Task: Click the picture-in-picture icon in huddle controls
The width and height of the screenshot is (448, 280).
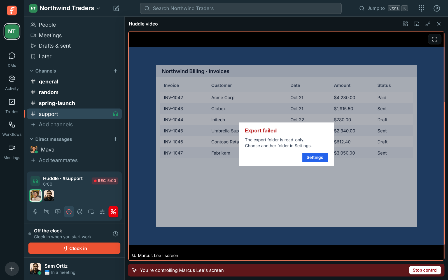Action: [x=91, y=212]
